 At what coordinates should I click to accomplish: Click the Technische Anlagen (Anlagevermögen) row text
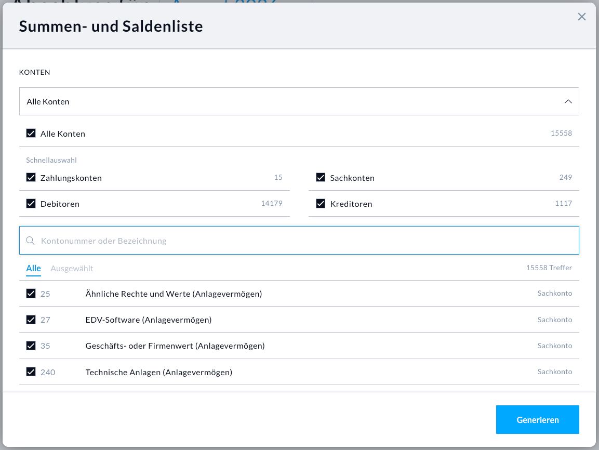point(159,373)
